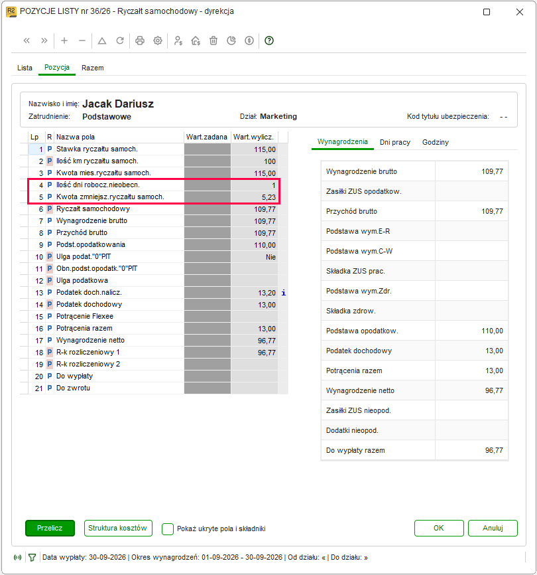The width and height of the screenshot is (537, 575).
Task: Go to the previous position using double-left arrows
Action: click(x=27, y=41)
